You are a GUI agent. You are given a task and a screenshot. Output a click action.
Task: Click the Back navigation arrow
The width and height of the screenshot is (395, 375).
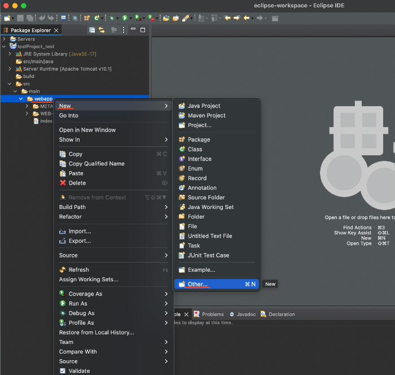tap(247, 18)
